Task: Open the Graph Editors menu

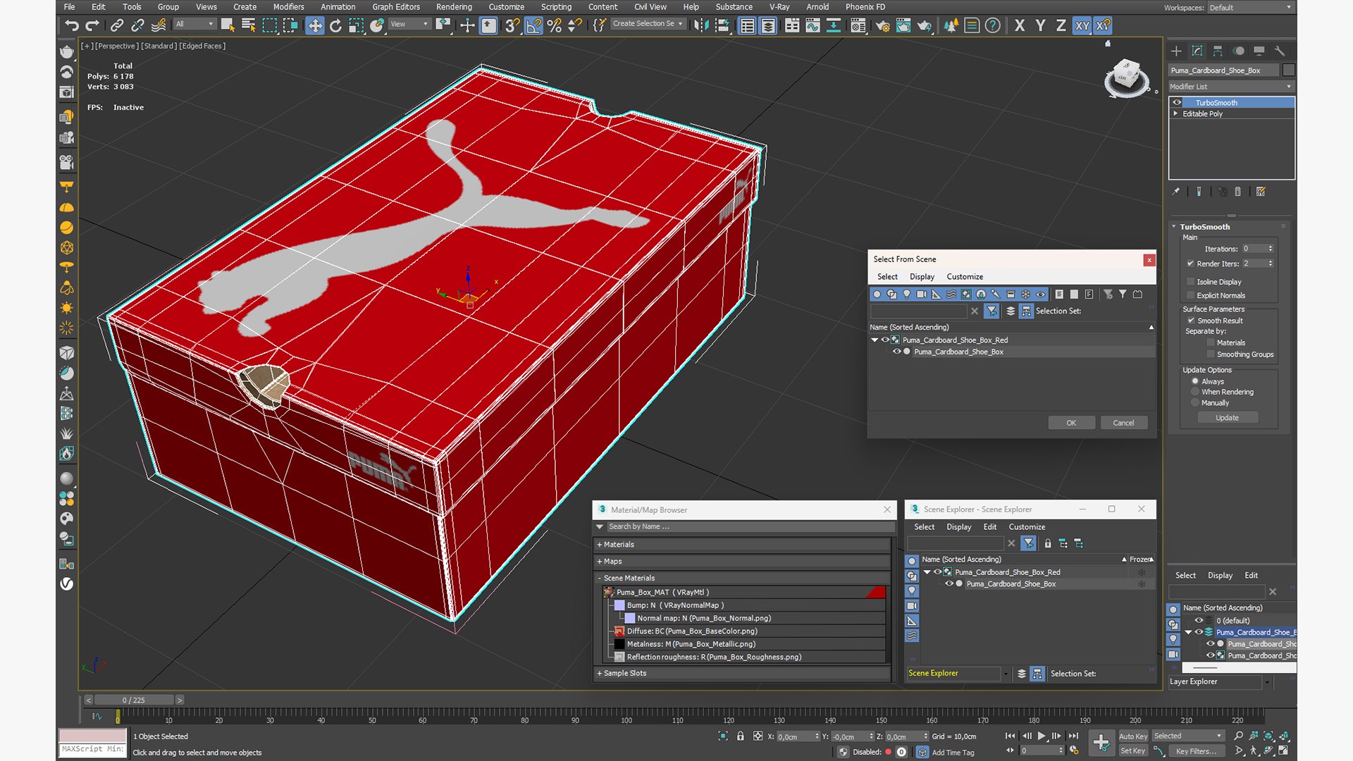Action: 396,7
